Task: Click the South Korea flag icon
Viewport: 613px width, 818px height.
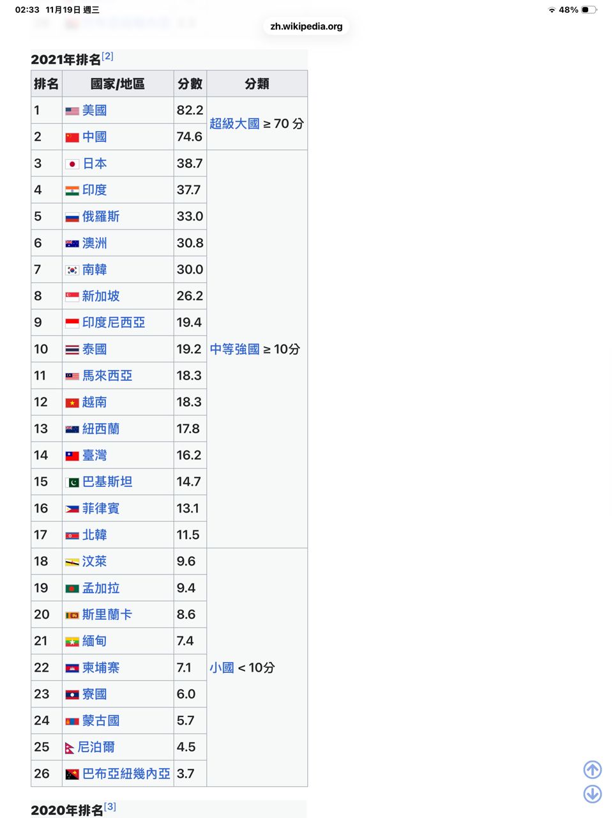Action: (x=72, y=270)
